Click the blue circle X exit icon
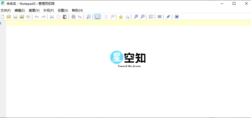Viewport: 251px width, 118px height. pos(176,17)
